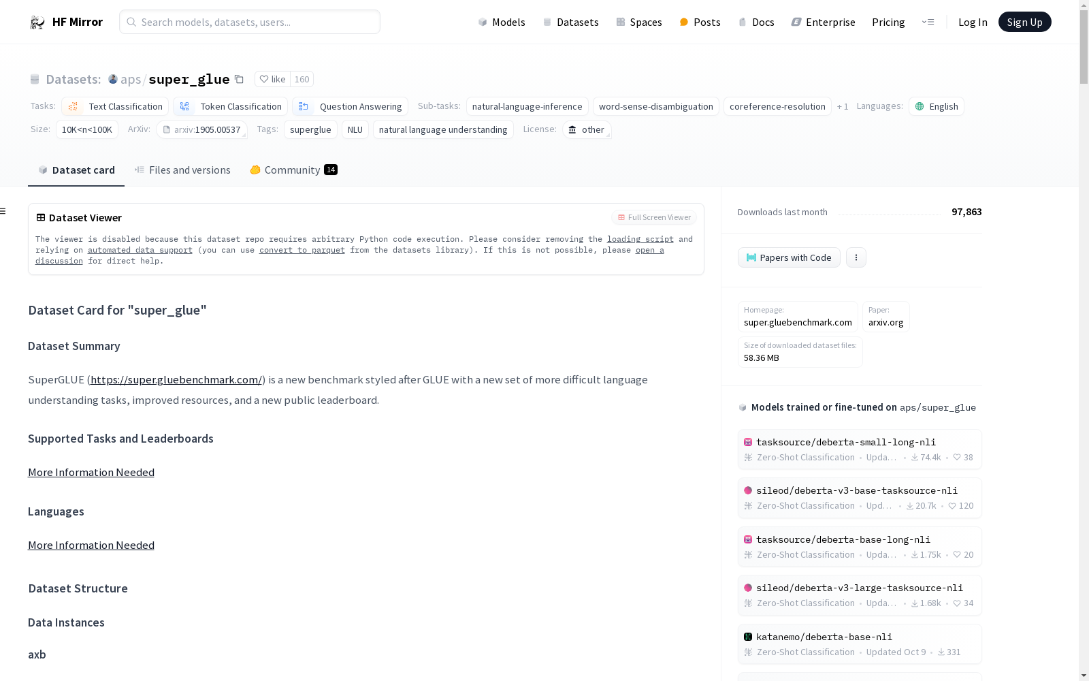
Task: Open Docs in top navigation
Action: click(x=756, y=22)
